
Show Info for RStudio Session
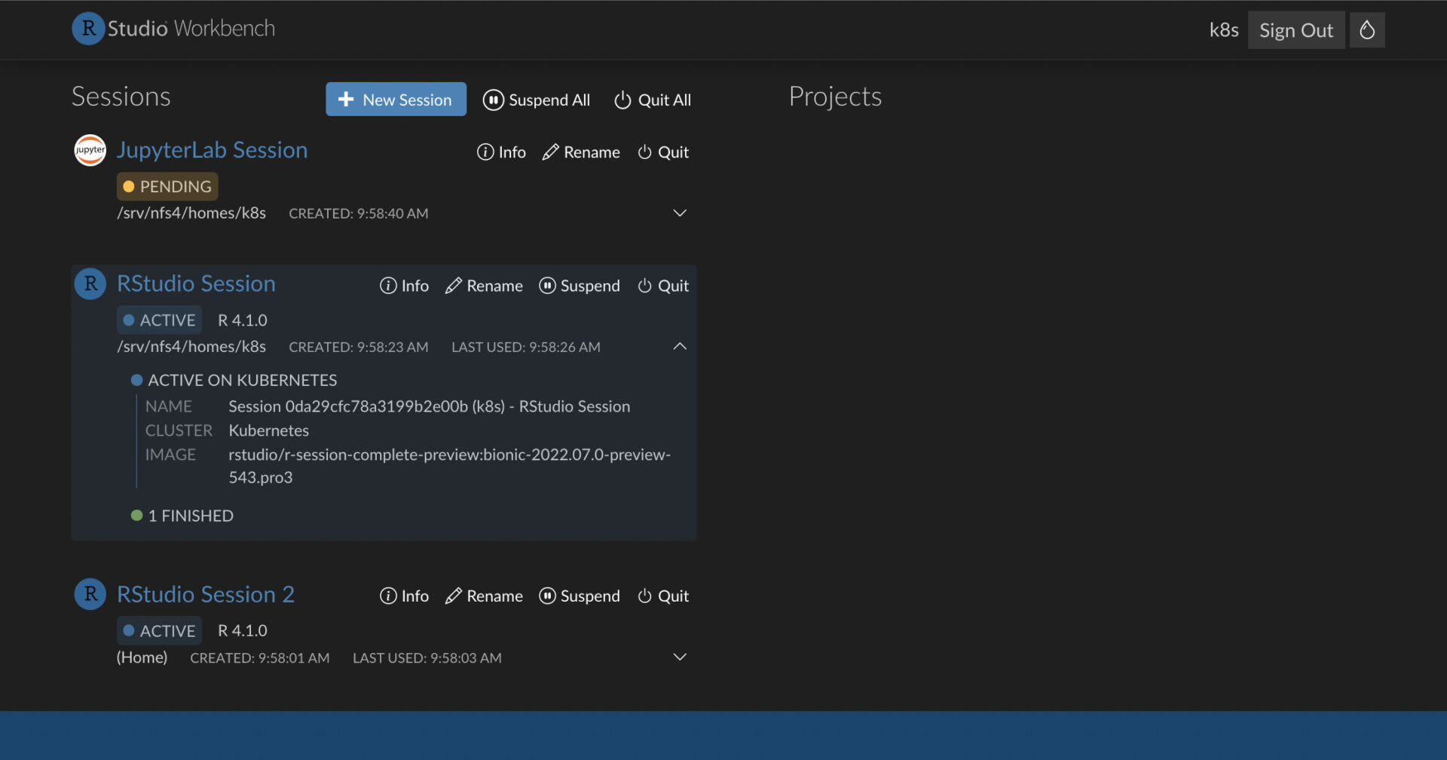[x=404, y=286]
